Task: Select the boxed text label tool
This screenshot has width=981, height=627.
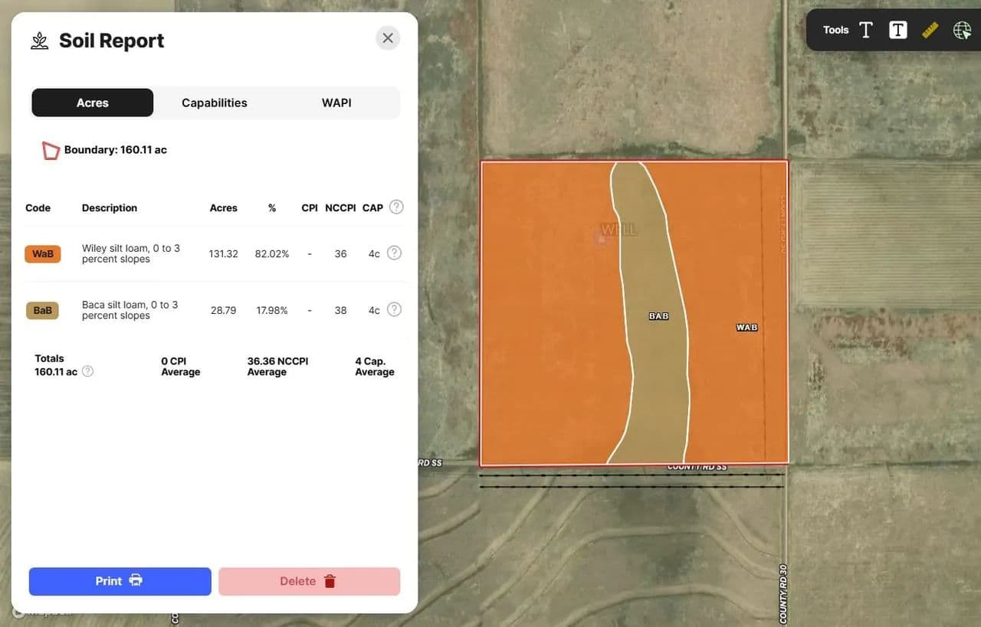Action: 897,30
